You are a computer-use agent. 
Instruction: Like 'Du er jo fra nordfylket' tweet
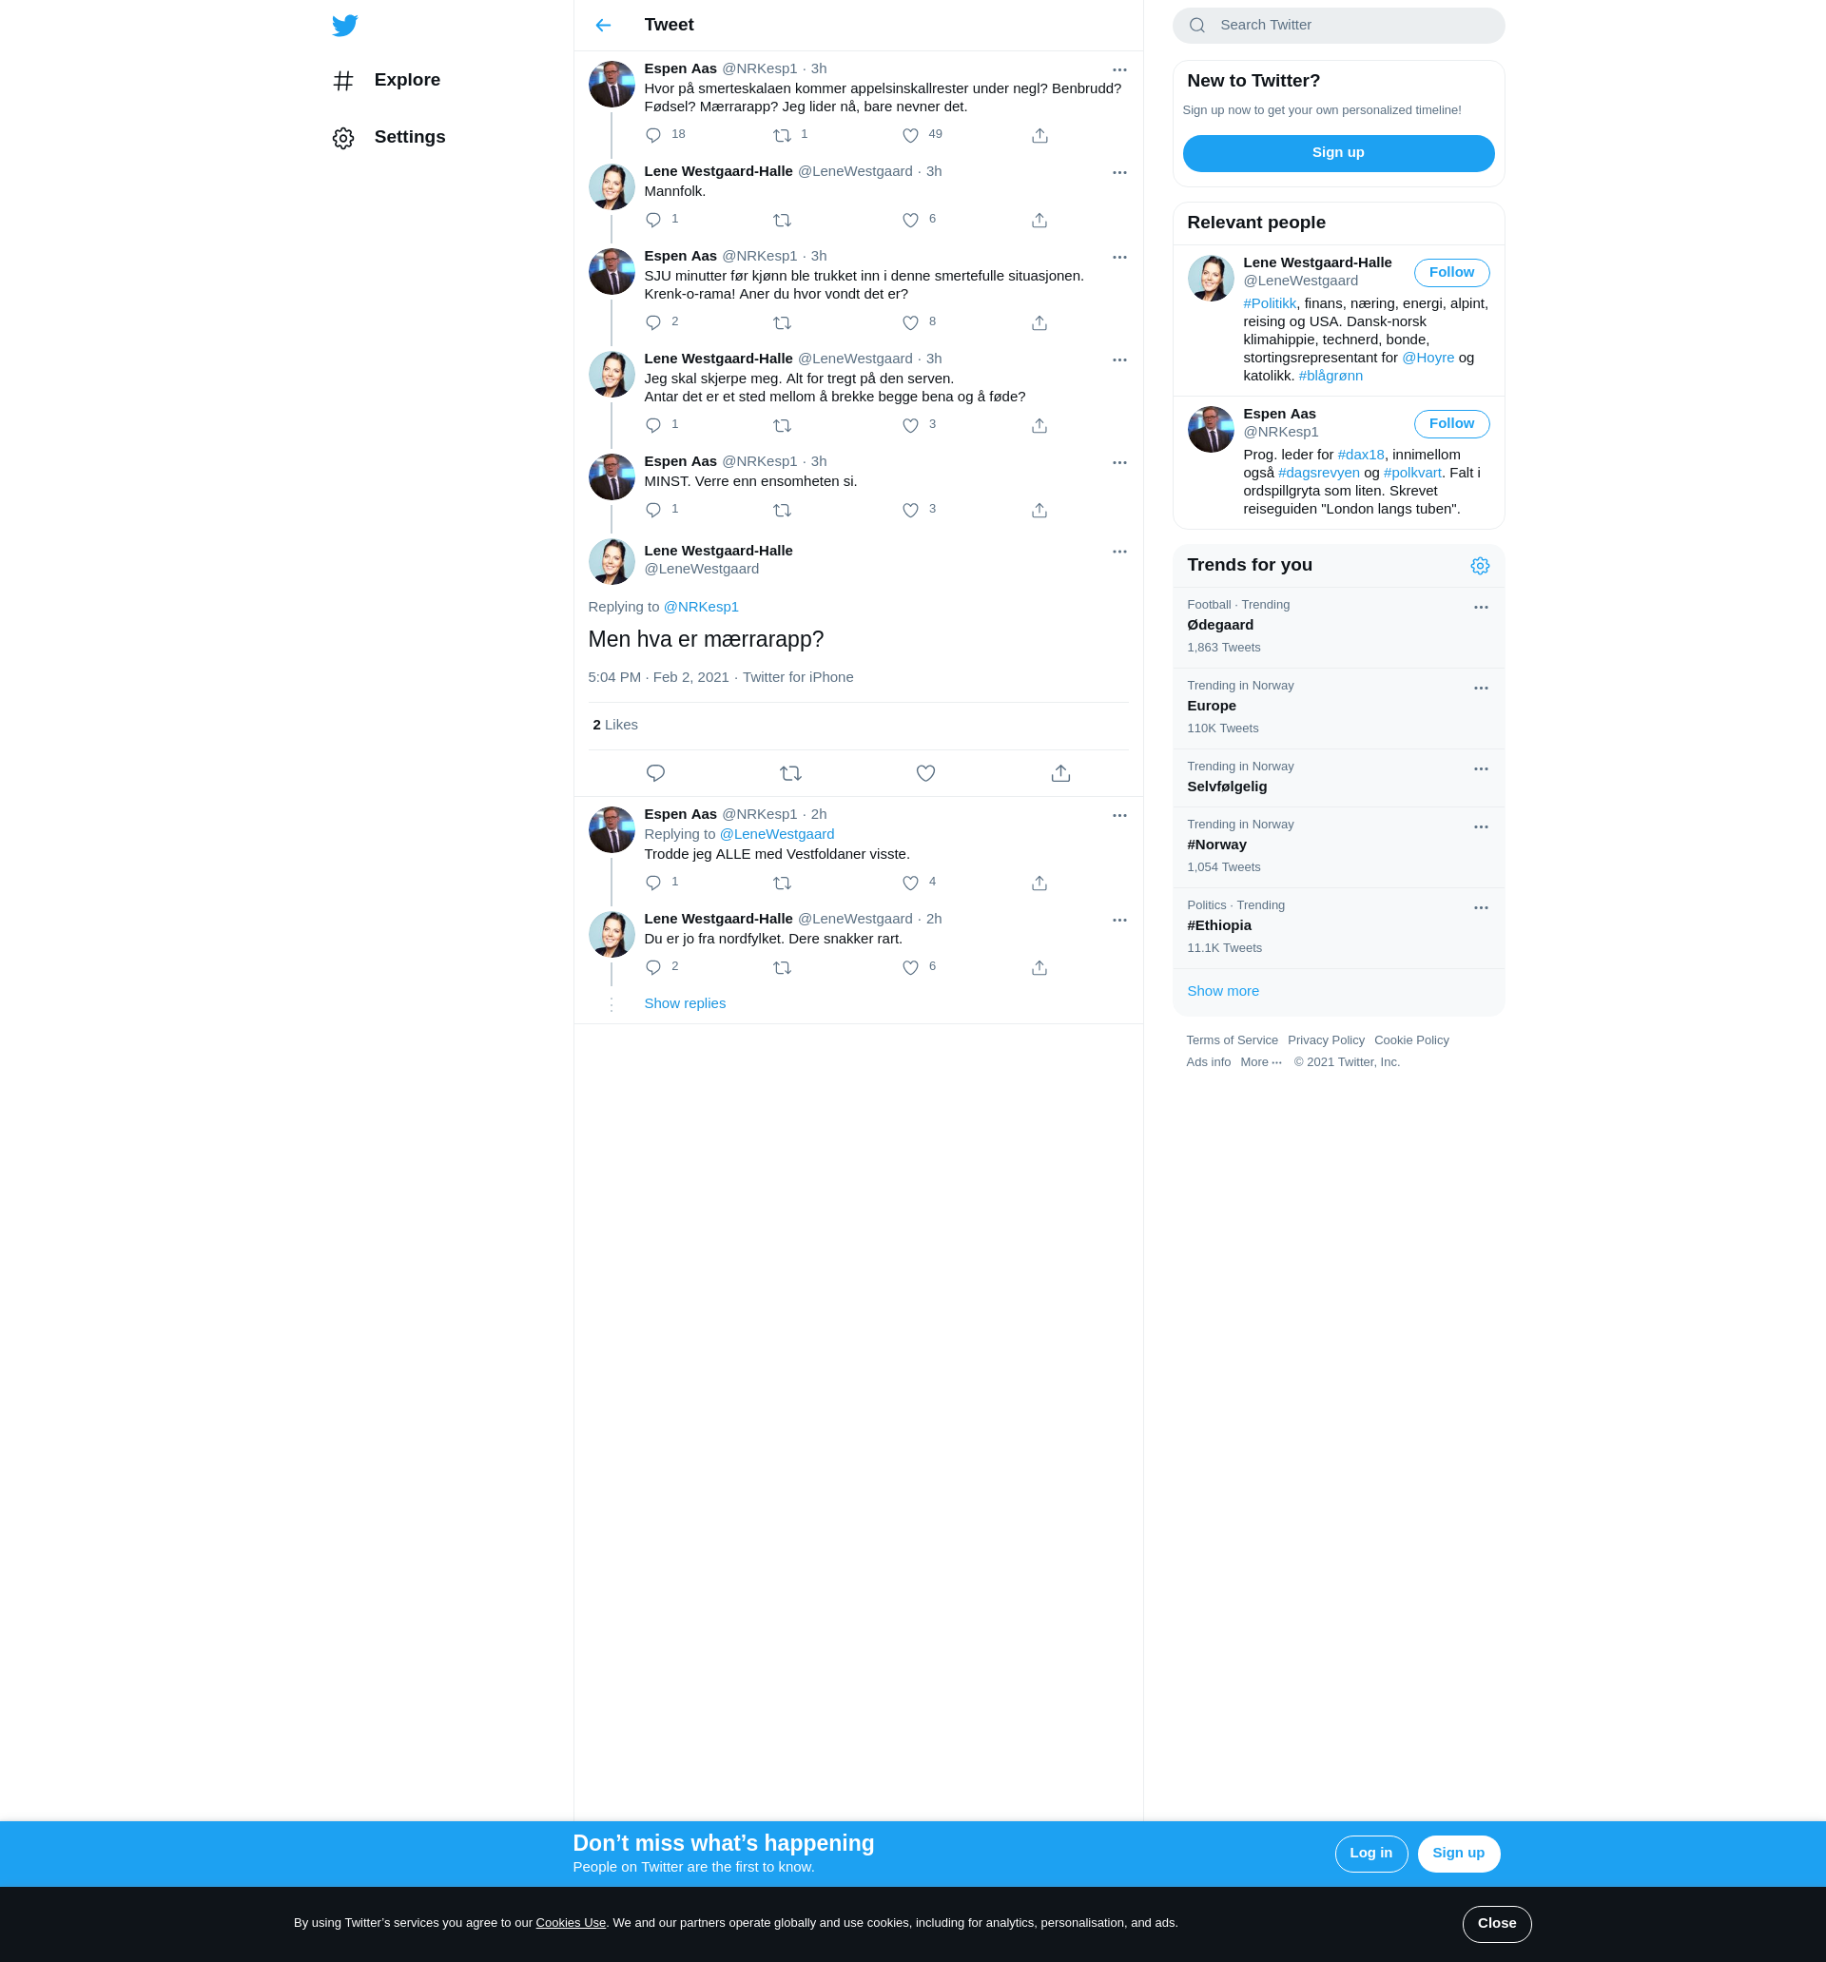click(910, 968)
